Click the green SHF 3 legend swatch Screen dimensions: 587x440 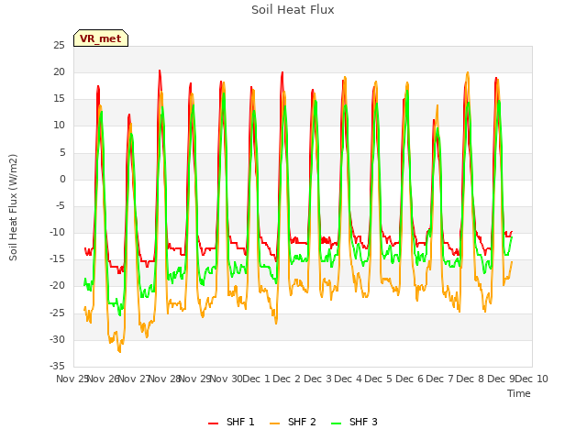click(337, 423)
